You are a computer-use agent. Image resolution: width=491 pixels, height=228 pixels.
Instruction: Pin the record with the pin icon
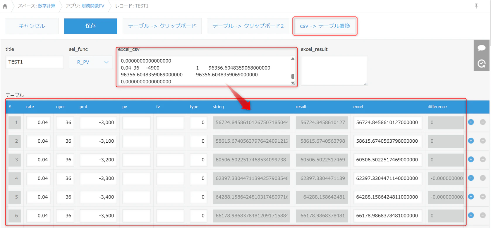point(476,6)
